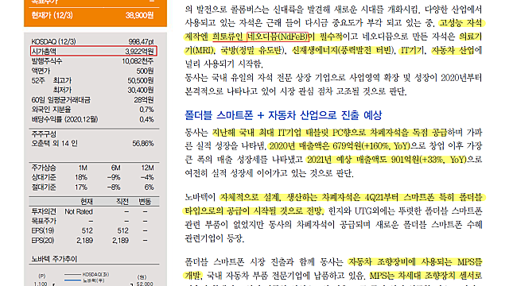Click the 발행주식수 label
Screen dimensions: 509x286
point(47,61)
